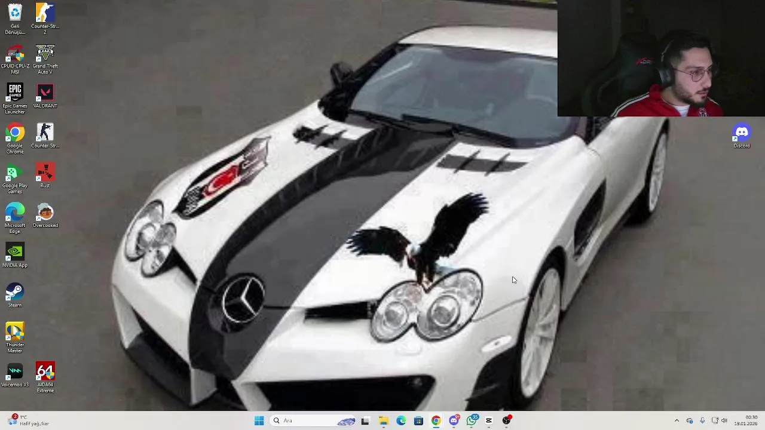Viewport: 765px width, 430px height.
Task: Open File Explorer from the taskbar
Action: tap(383, 420)
